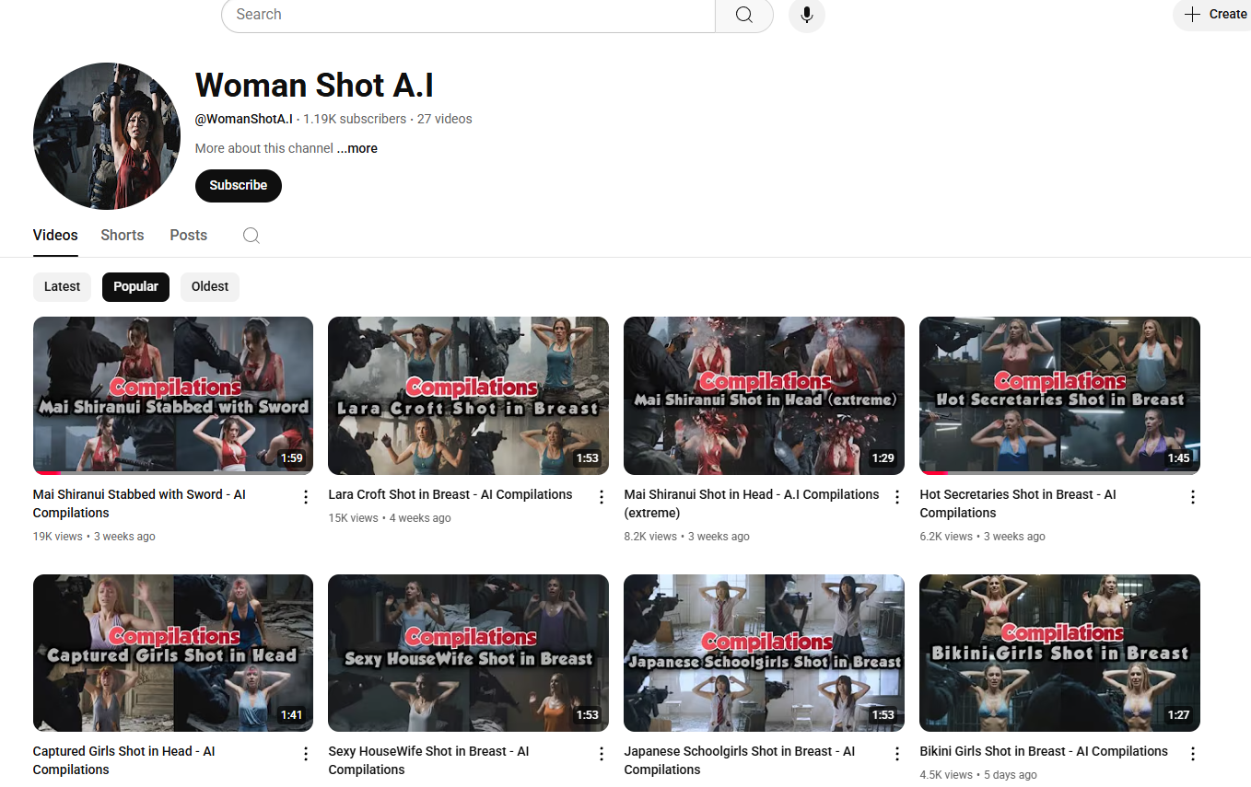This screenshot has width=1251, height=787.
Task: Click the search magnifier button
Action: tap(744, 15)
